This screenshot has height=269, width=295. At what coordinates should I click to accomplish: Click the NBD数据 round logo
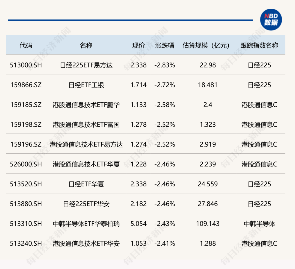[271, 20]
